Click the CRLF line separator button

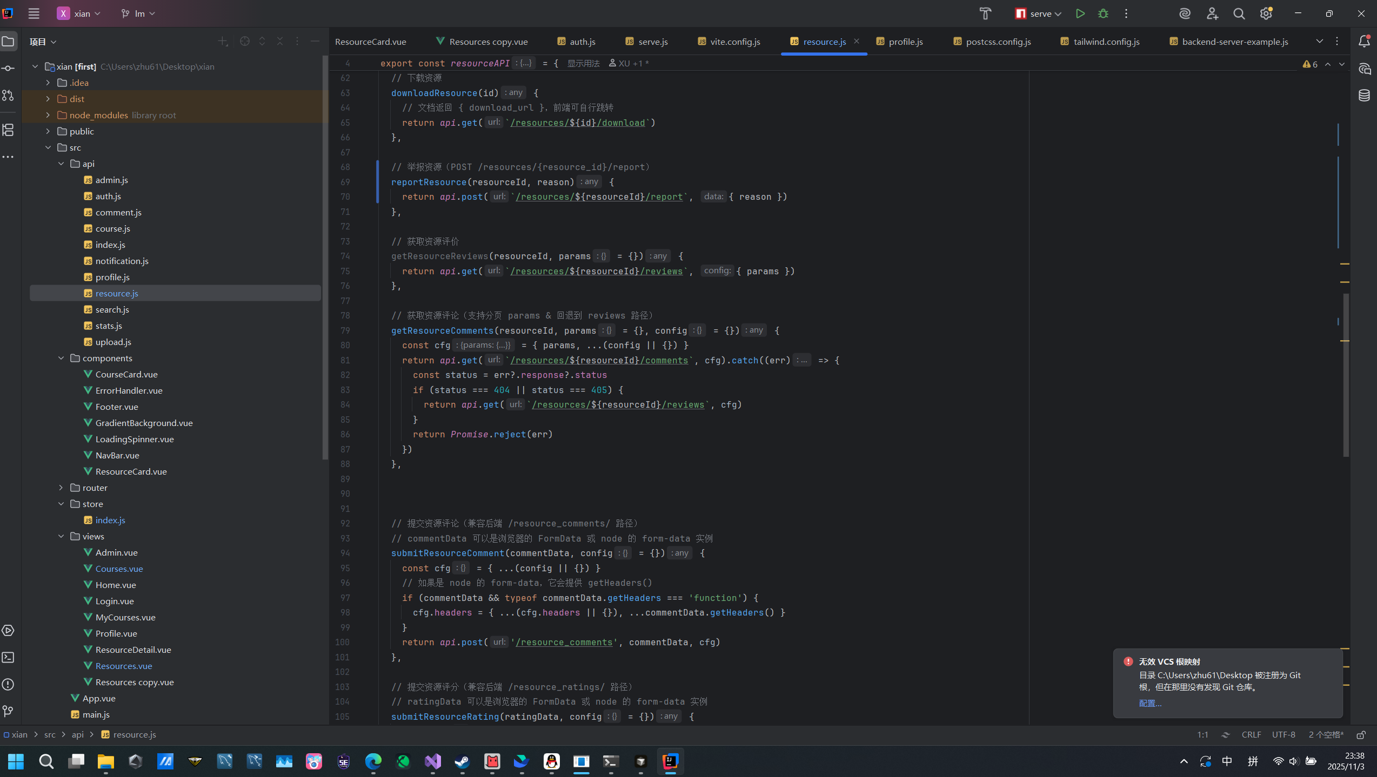point(1251,734)
